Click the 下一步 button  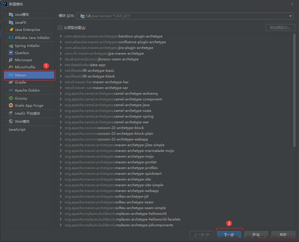(x=229, y=235)
